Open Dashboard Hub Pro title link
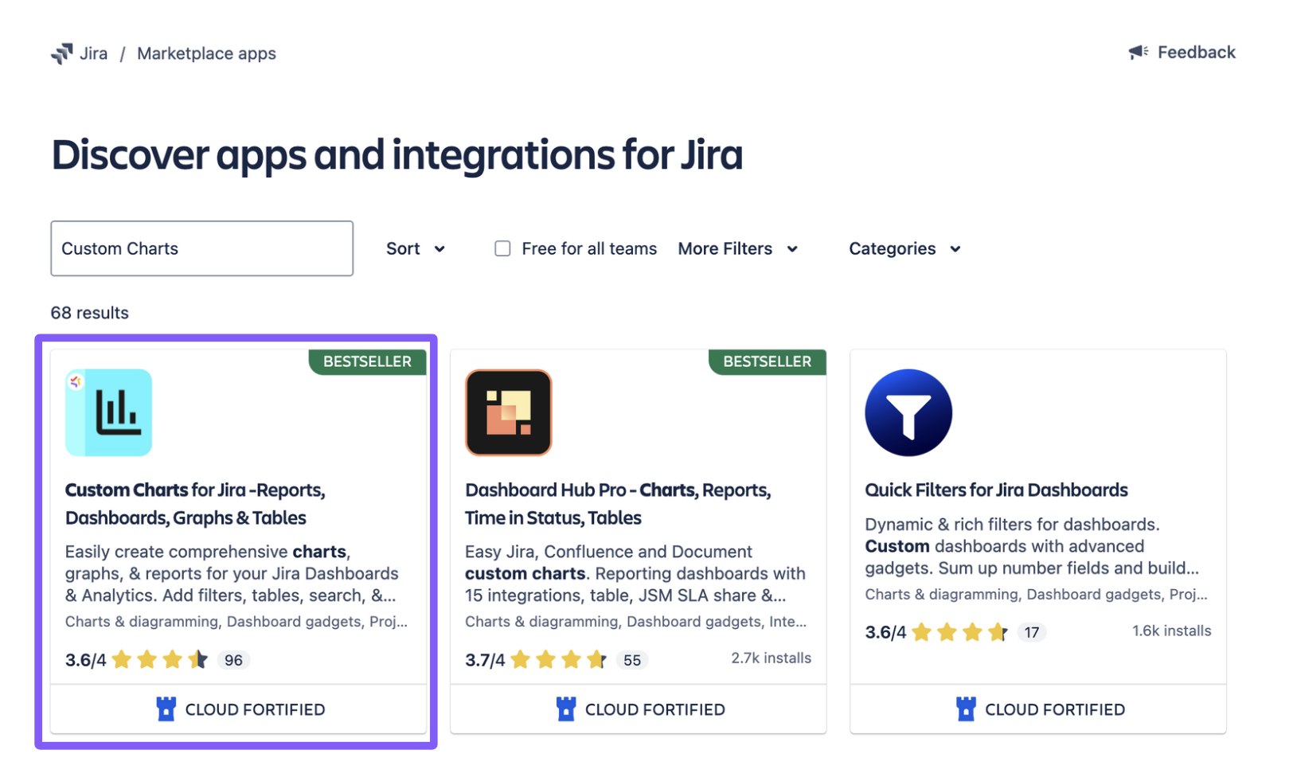This screenshot has width=1293, height=777. pos(617,504)
